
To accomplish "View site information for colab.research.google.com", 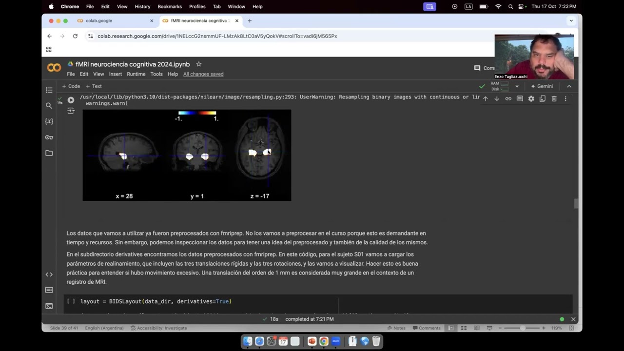I will point(90,36).
